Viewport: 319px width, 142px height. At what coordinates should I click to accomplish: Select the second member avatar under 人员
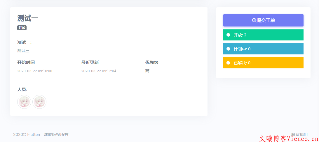click(x=39, y=102)
